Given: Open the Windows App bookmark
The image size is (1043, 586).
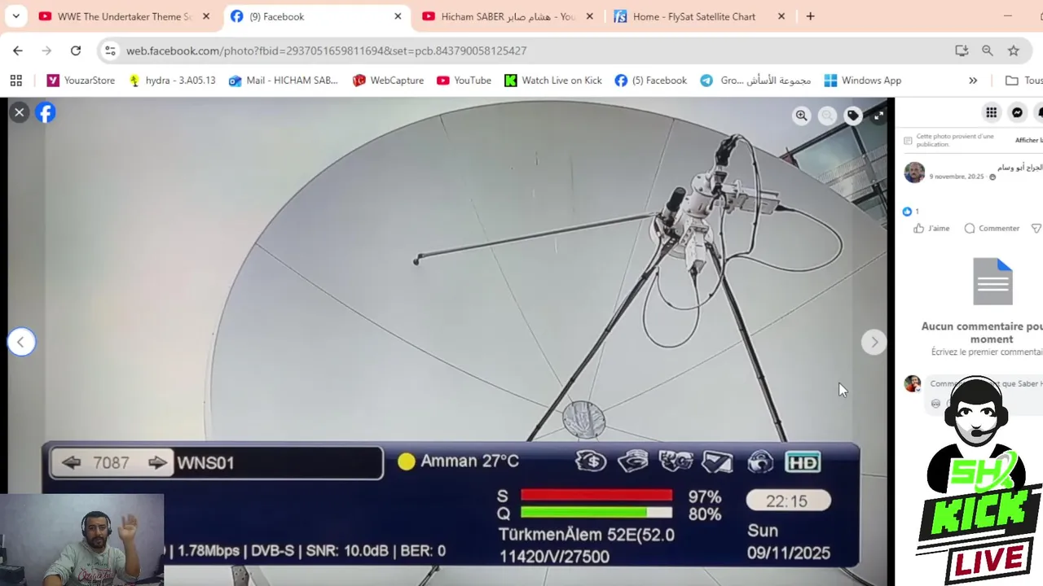Looking at the screenshot, I should [x=862, y=81].
